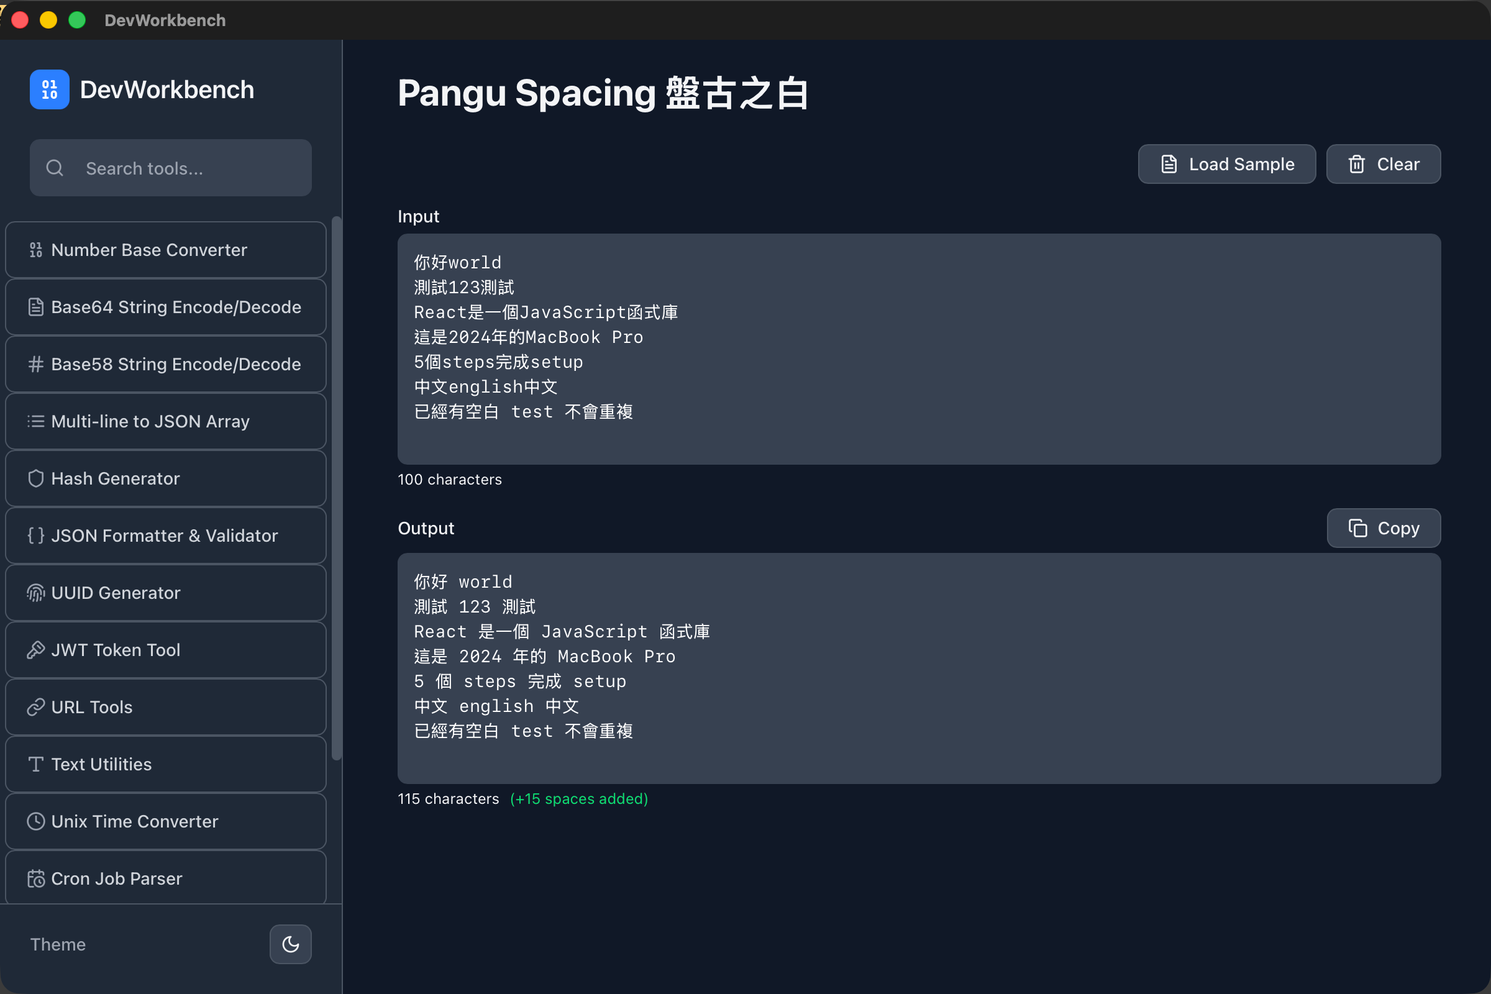This screenshot has height=994, width=1491.
Task: Open the JSON Formatter & Validator tool
Action: [164, 535]
